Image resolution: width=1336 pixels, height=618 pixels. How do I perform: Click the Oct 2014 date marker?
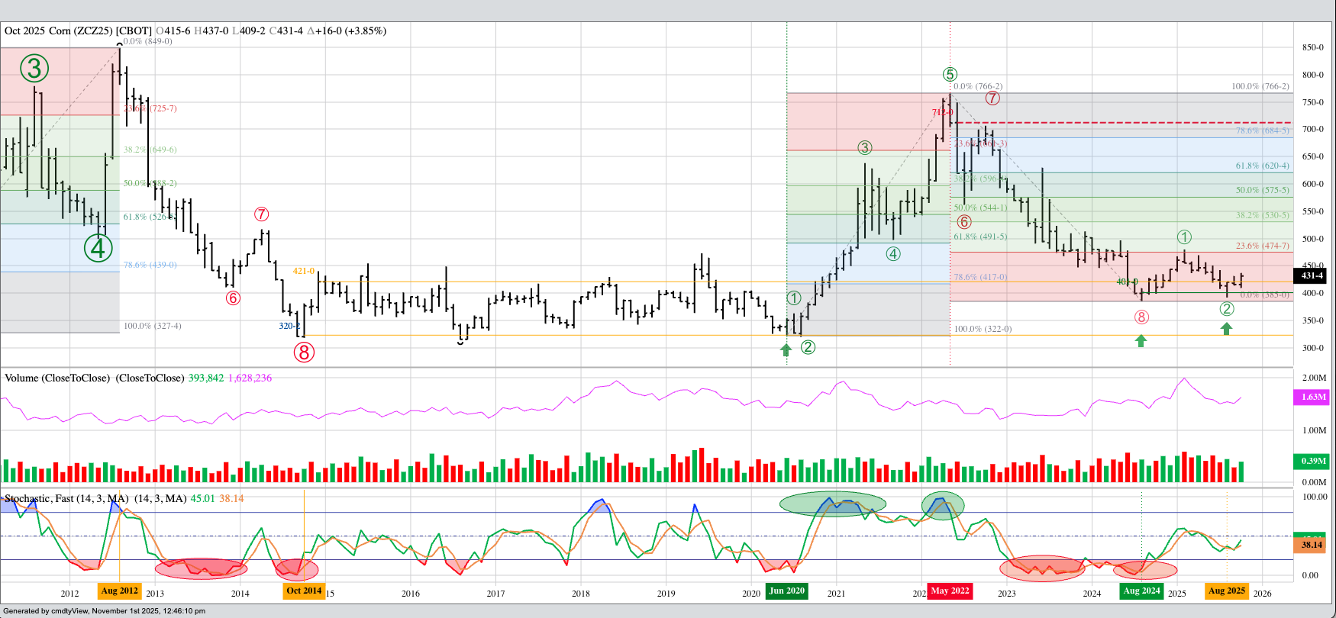click(x=304, y=591)
